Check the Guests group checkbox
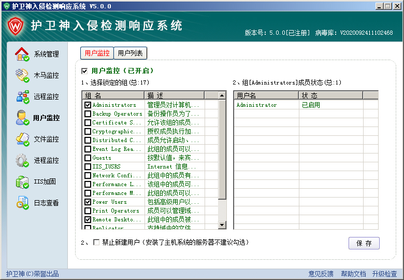The height and width of the screenshot is (280, 404). click(88, 158)
